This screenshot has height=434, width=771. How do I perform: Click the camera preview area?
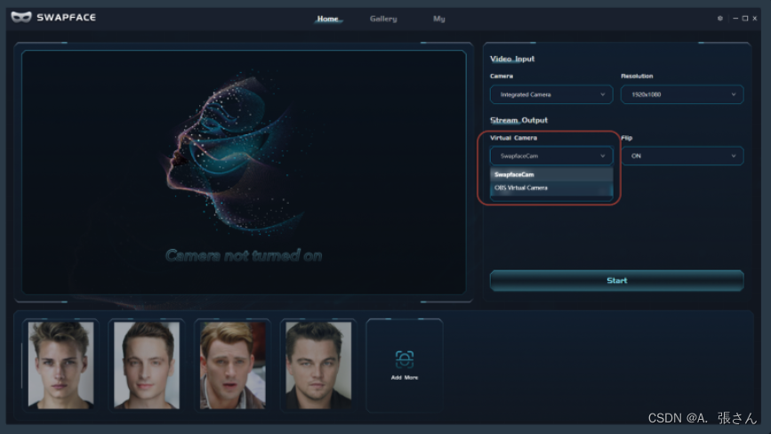pyautogui.click(x=244, y=172)
